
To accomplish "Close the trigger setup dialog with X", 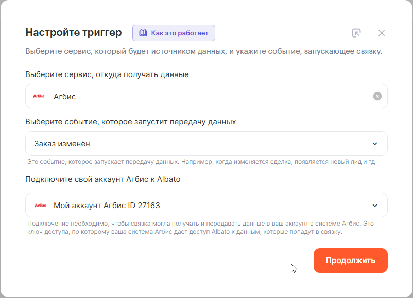I will coord(382,33).
